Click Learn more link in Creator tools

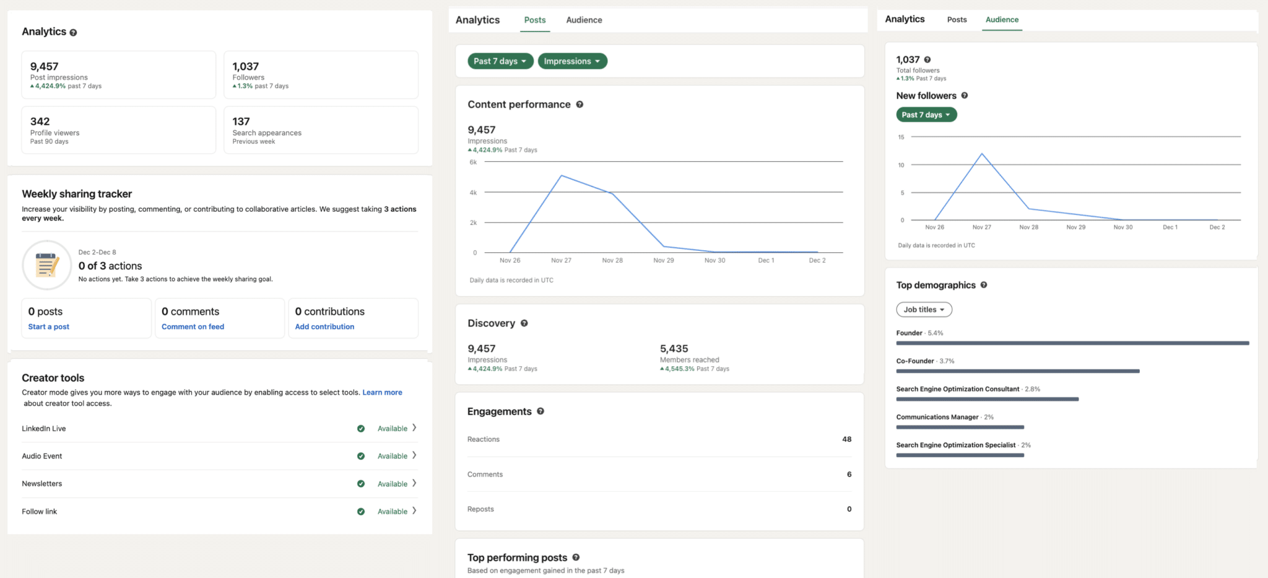[382, 392]
